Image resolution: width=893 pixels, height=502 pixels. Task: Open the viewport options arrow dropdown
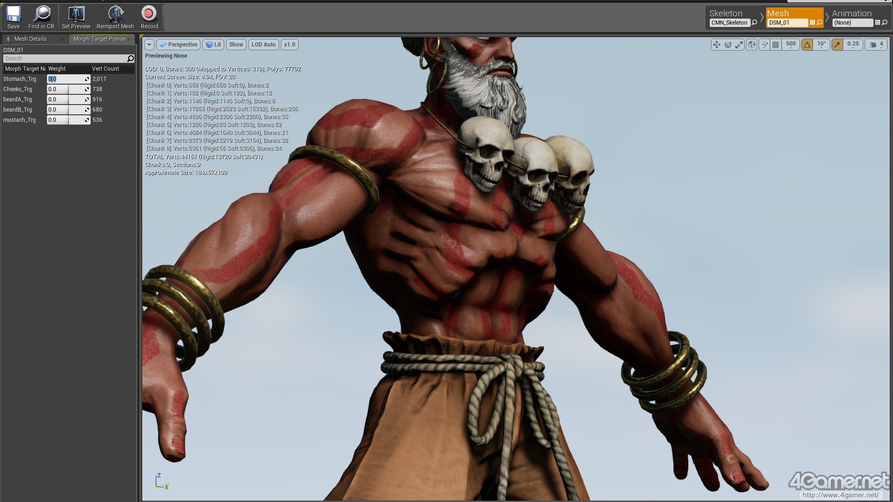tap(149, 45)
